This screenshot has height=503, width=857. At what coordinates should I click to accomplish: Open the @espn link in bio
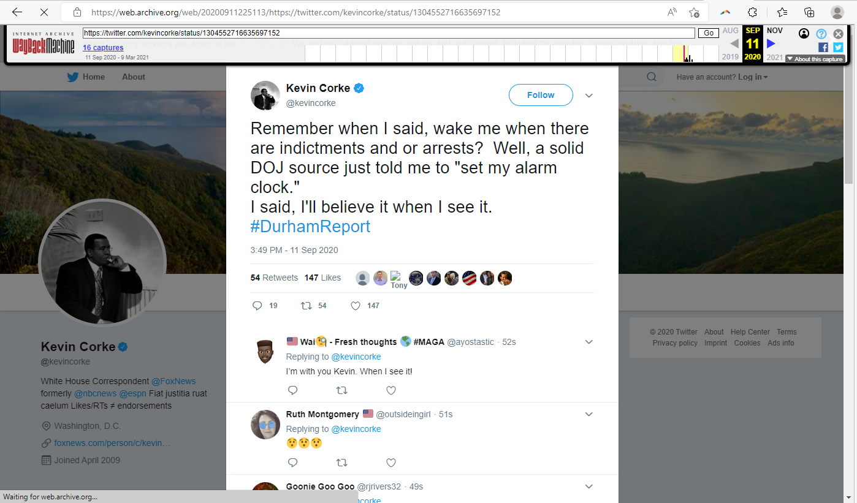[132, 393]
